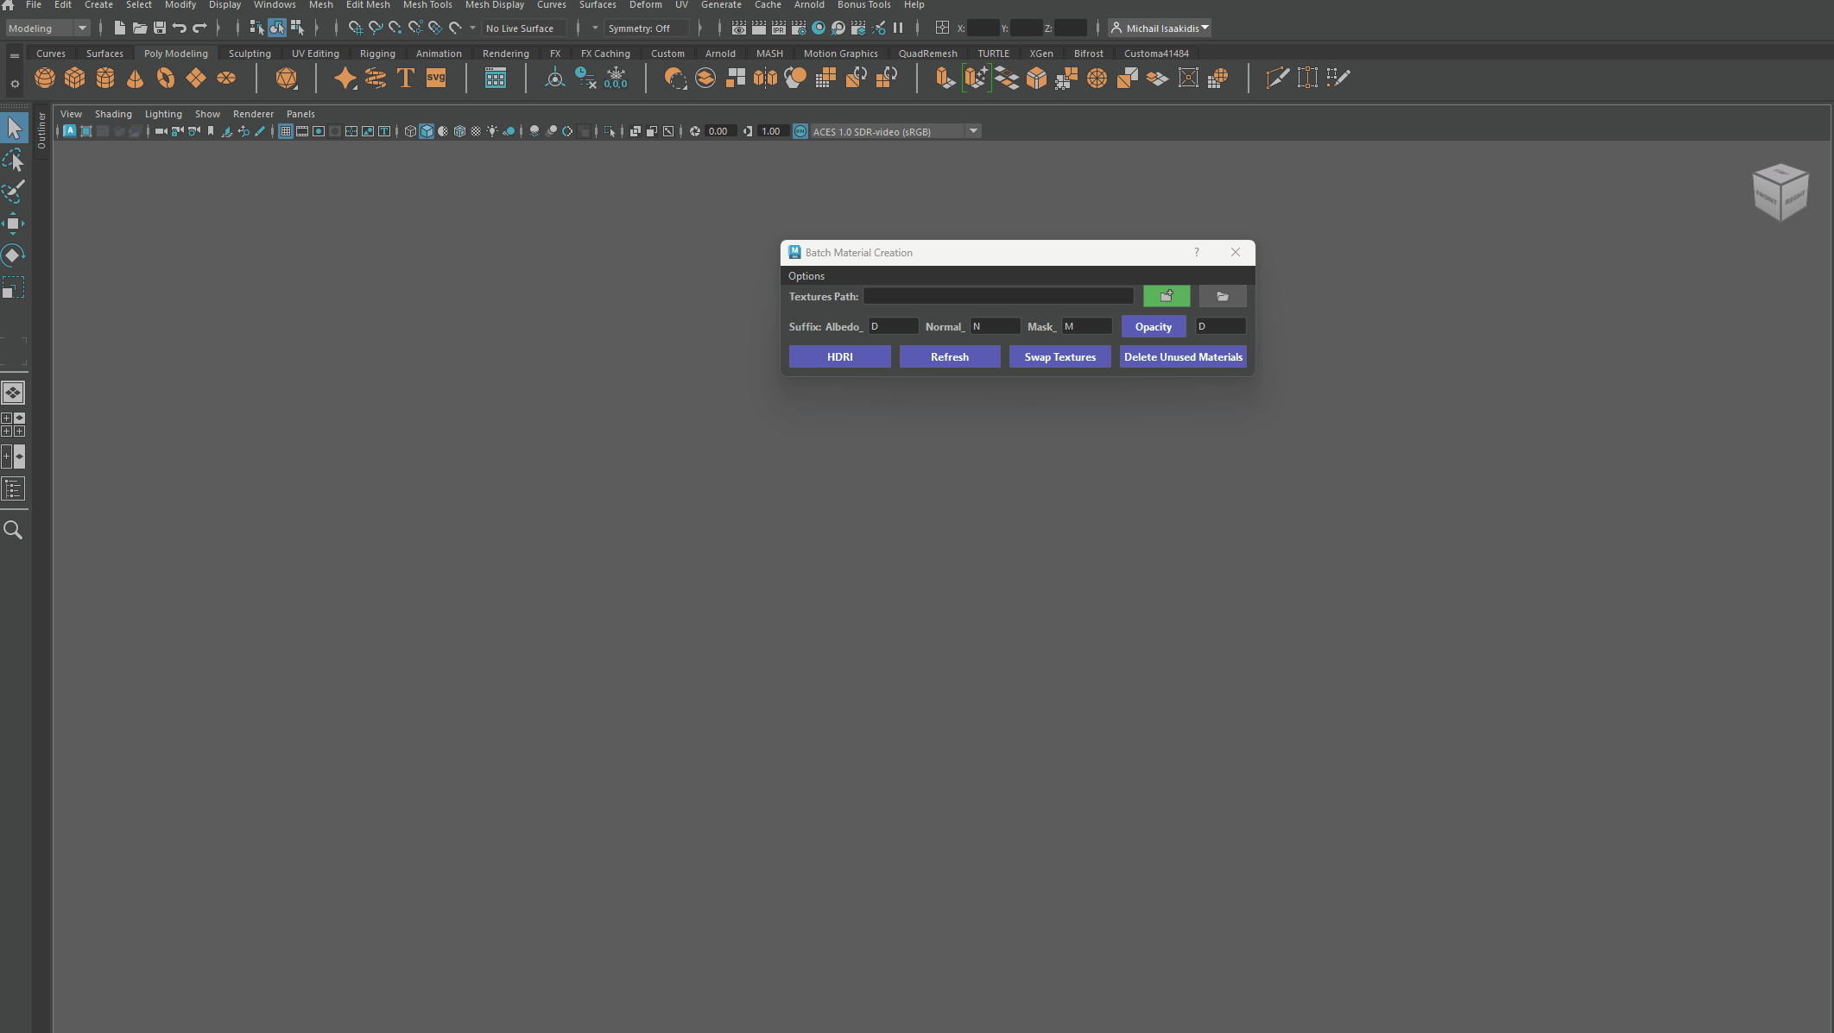Click the search magnifier icon in left sidebar
The image size is (1834, 1033).
click(x=13, y=530)
